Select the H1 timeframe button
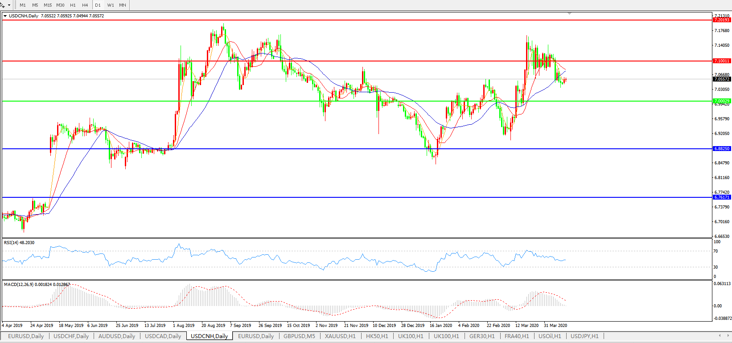 pos(73,5)
